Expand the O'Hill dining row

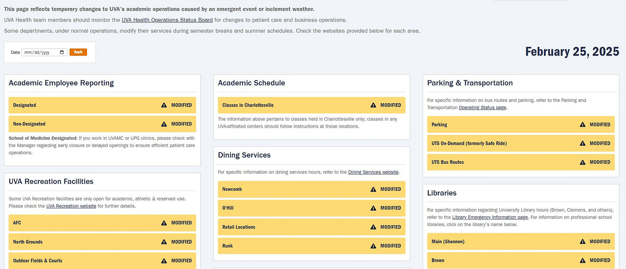pyautogui.click(x=312, y=208)
